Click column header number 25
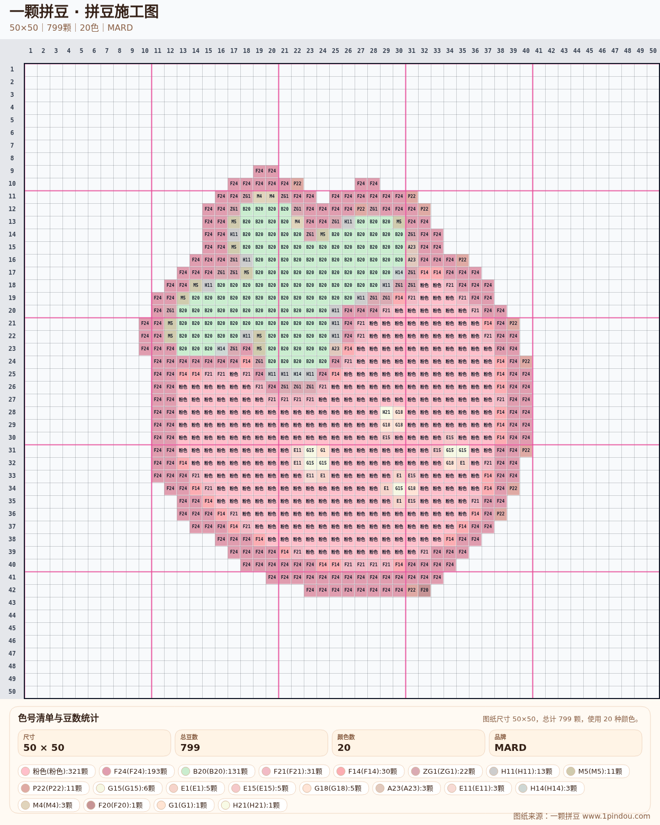The image size is (660, 825). pyautogui.click(x=336, y=51)
